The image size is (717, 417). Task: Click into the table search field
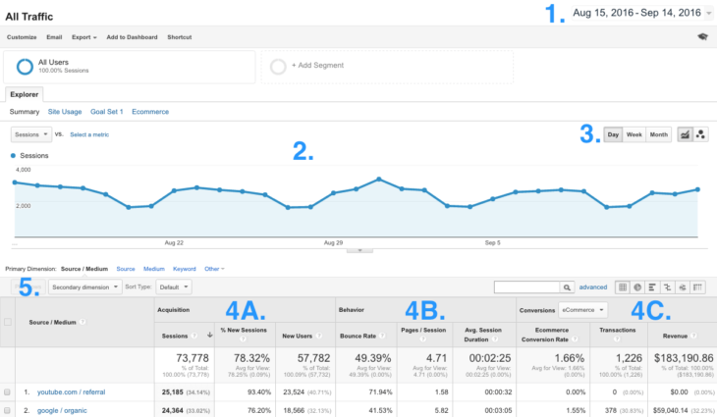pos(526,287)
